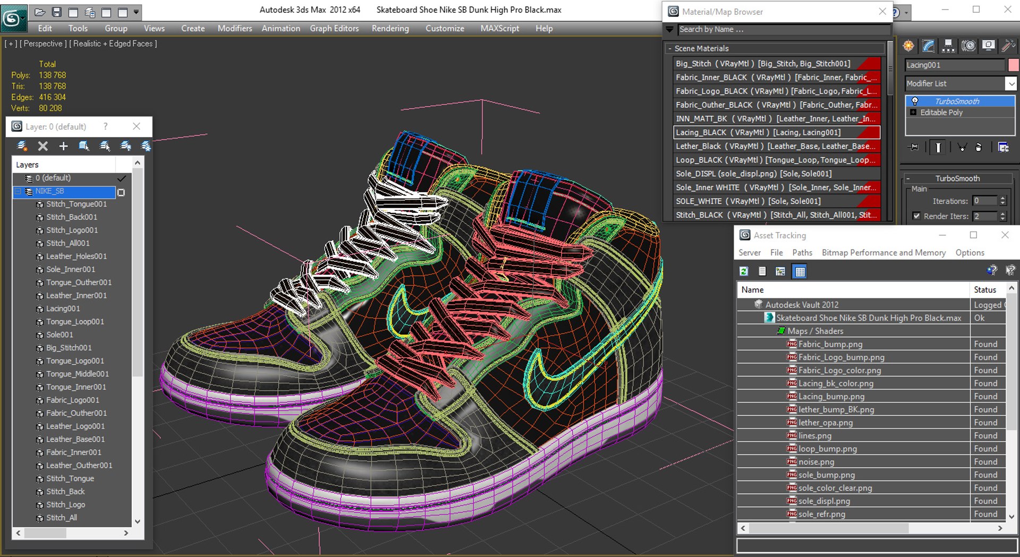
Task: Set 0 (default) layer as current via checkmark
Action: 122,178
